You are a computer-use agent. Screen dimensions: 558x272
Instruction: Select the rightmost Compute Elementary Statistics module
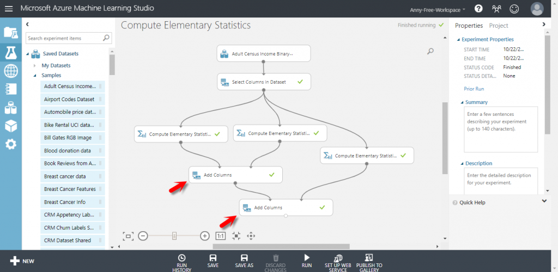point(367,156)
